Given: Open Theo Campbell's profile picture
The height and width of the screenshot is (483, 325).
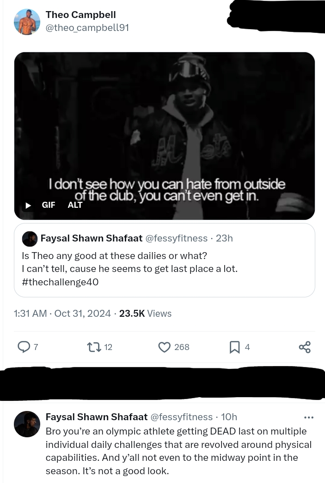Looking at the screenshot, I should (x=27, y=22).
